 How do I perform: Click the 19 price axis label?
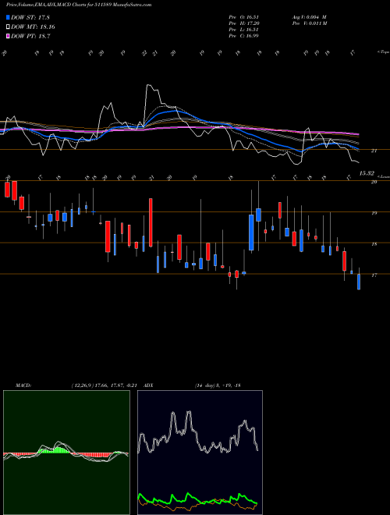point(374,213)
